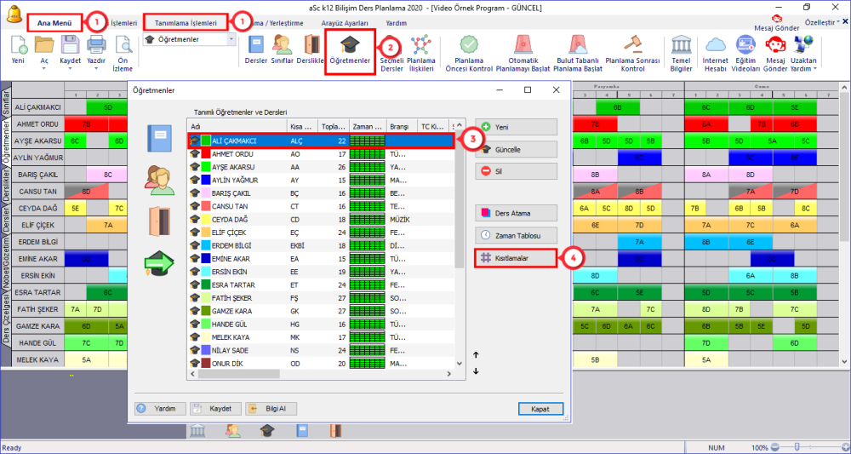
Task: Click the Bilgi Al button
Action: [x=271, y=408]
